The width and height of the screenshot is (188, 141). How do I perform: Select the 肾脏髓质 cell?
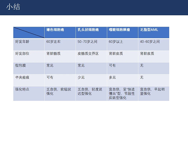53,54
